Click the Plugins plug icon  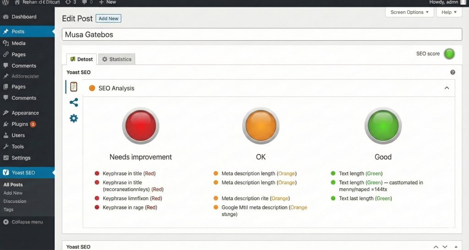pos(5,124)
